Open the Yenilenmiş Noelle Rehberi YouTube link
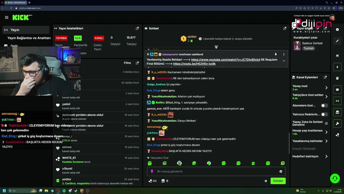Screen dimensions: 344x194 [226, 60]
